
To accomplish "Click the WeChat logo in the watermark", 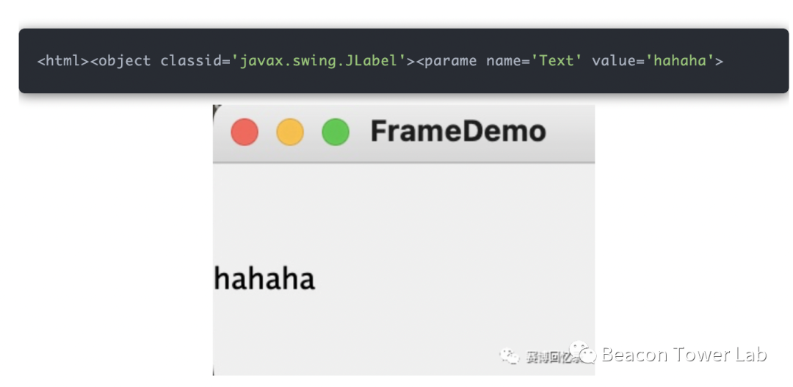I will [x=584, y=353].
